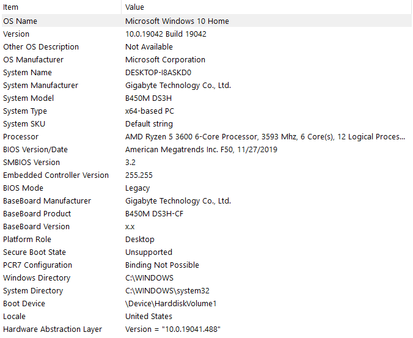Click \Device\HarddiskVolume1 value
Viewport: 413px width, 338px height.
170,304
